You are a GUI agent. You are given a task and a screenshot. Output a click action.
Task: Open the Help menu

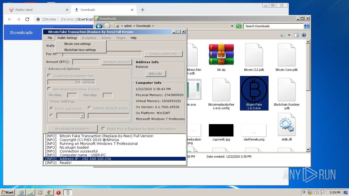pos(133,38)
